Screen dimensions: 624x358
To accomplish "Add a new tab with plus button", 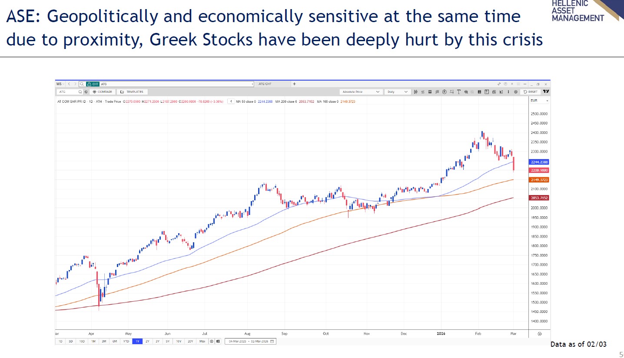I will (294, 84).
